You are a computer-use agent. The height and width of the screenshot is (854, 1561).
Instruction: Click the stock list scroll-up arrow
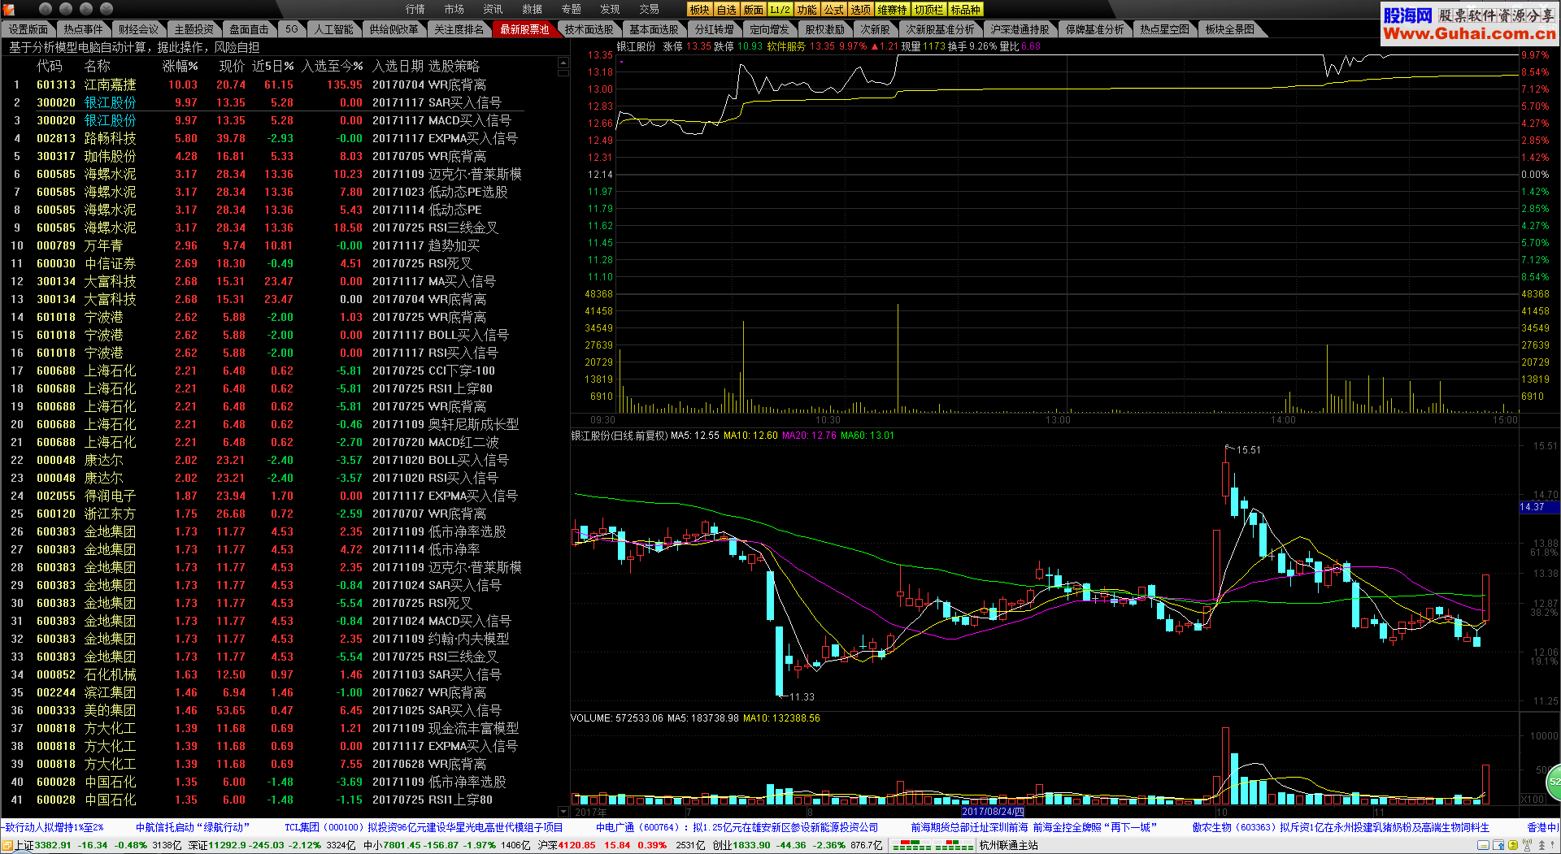click(563, 63)
